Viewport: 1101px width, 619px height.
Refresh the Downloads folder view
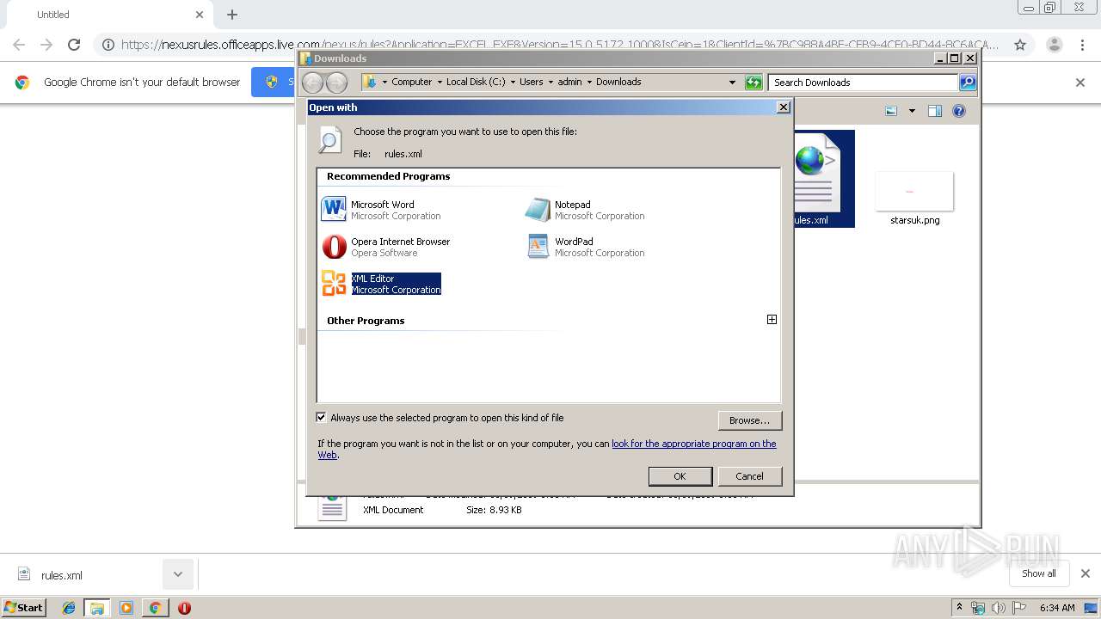[753, 83]
